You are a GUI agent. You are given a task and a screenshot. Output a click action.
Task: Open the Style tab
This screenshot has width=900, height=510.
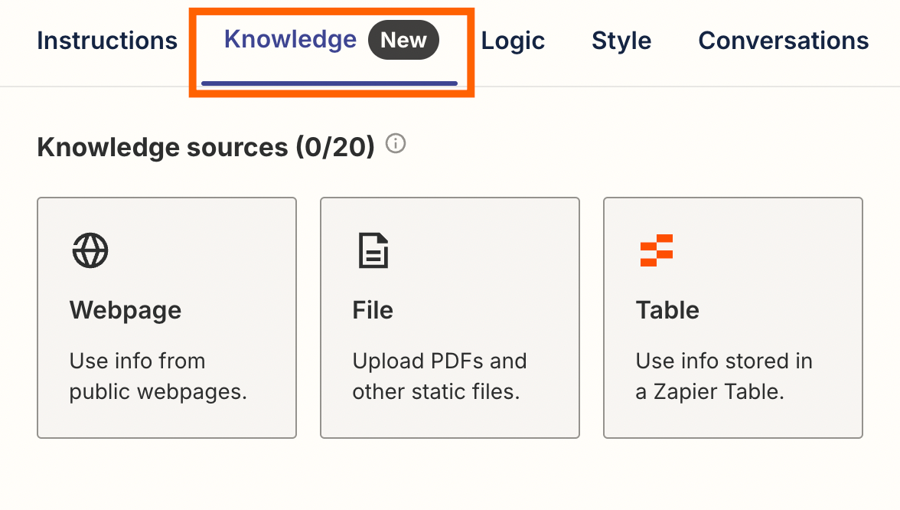click(621, 41)
